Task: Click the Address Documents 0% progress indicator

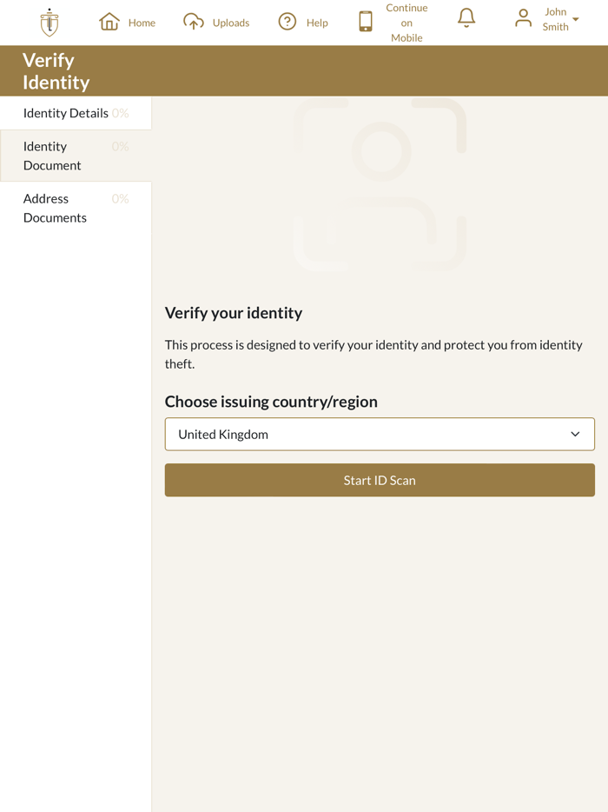Action: pyautogui.click(x=120, y=199)
